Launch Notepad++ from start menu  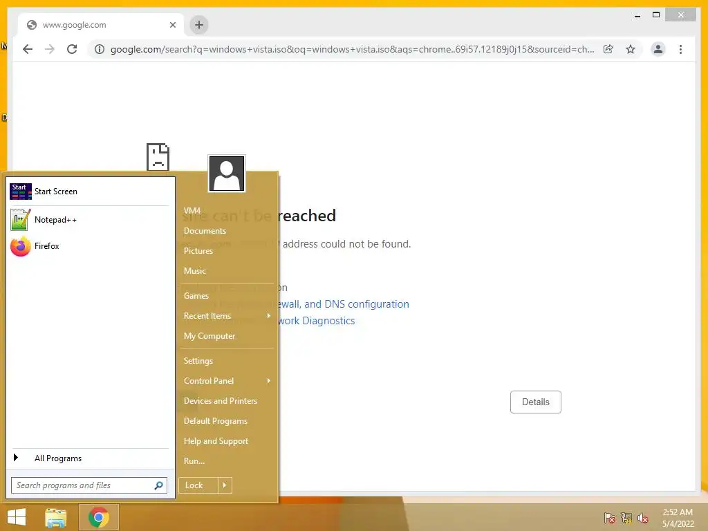click(x=89, y=220)
